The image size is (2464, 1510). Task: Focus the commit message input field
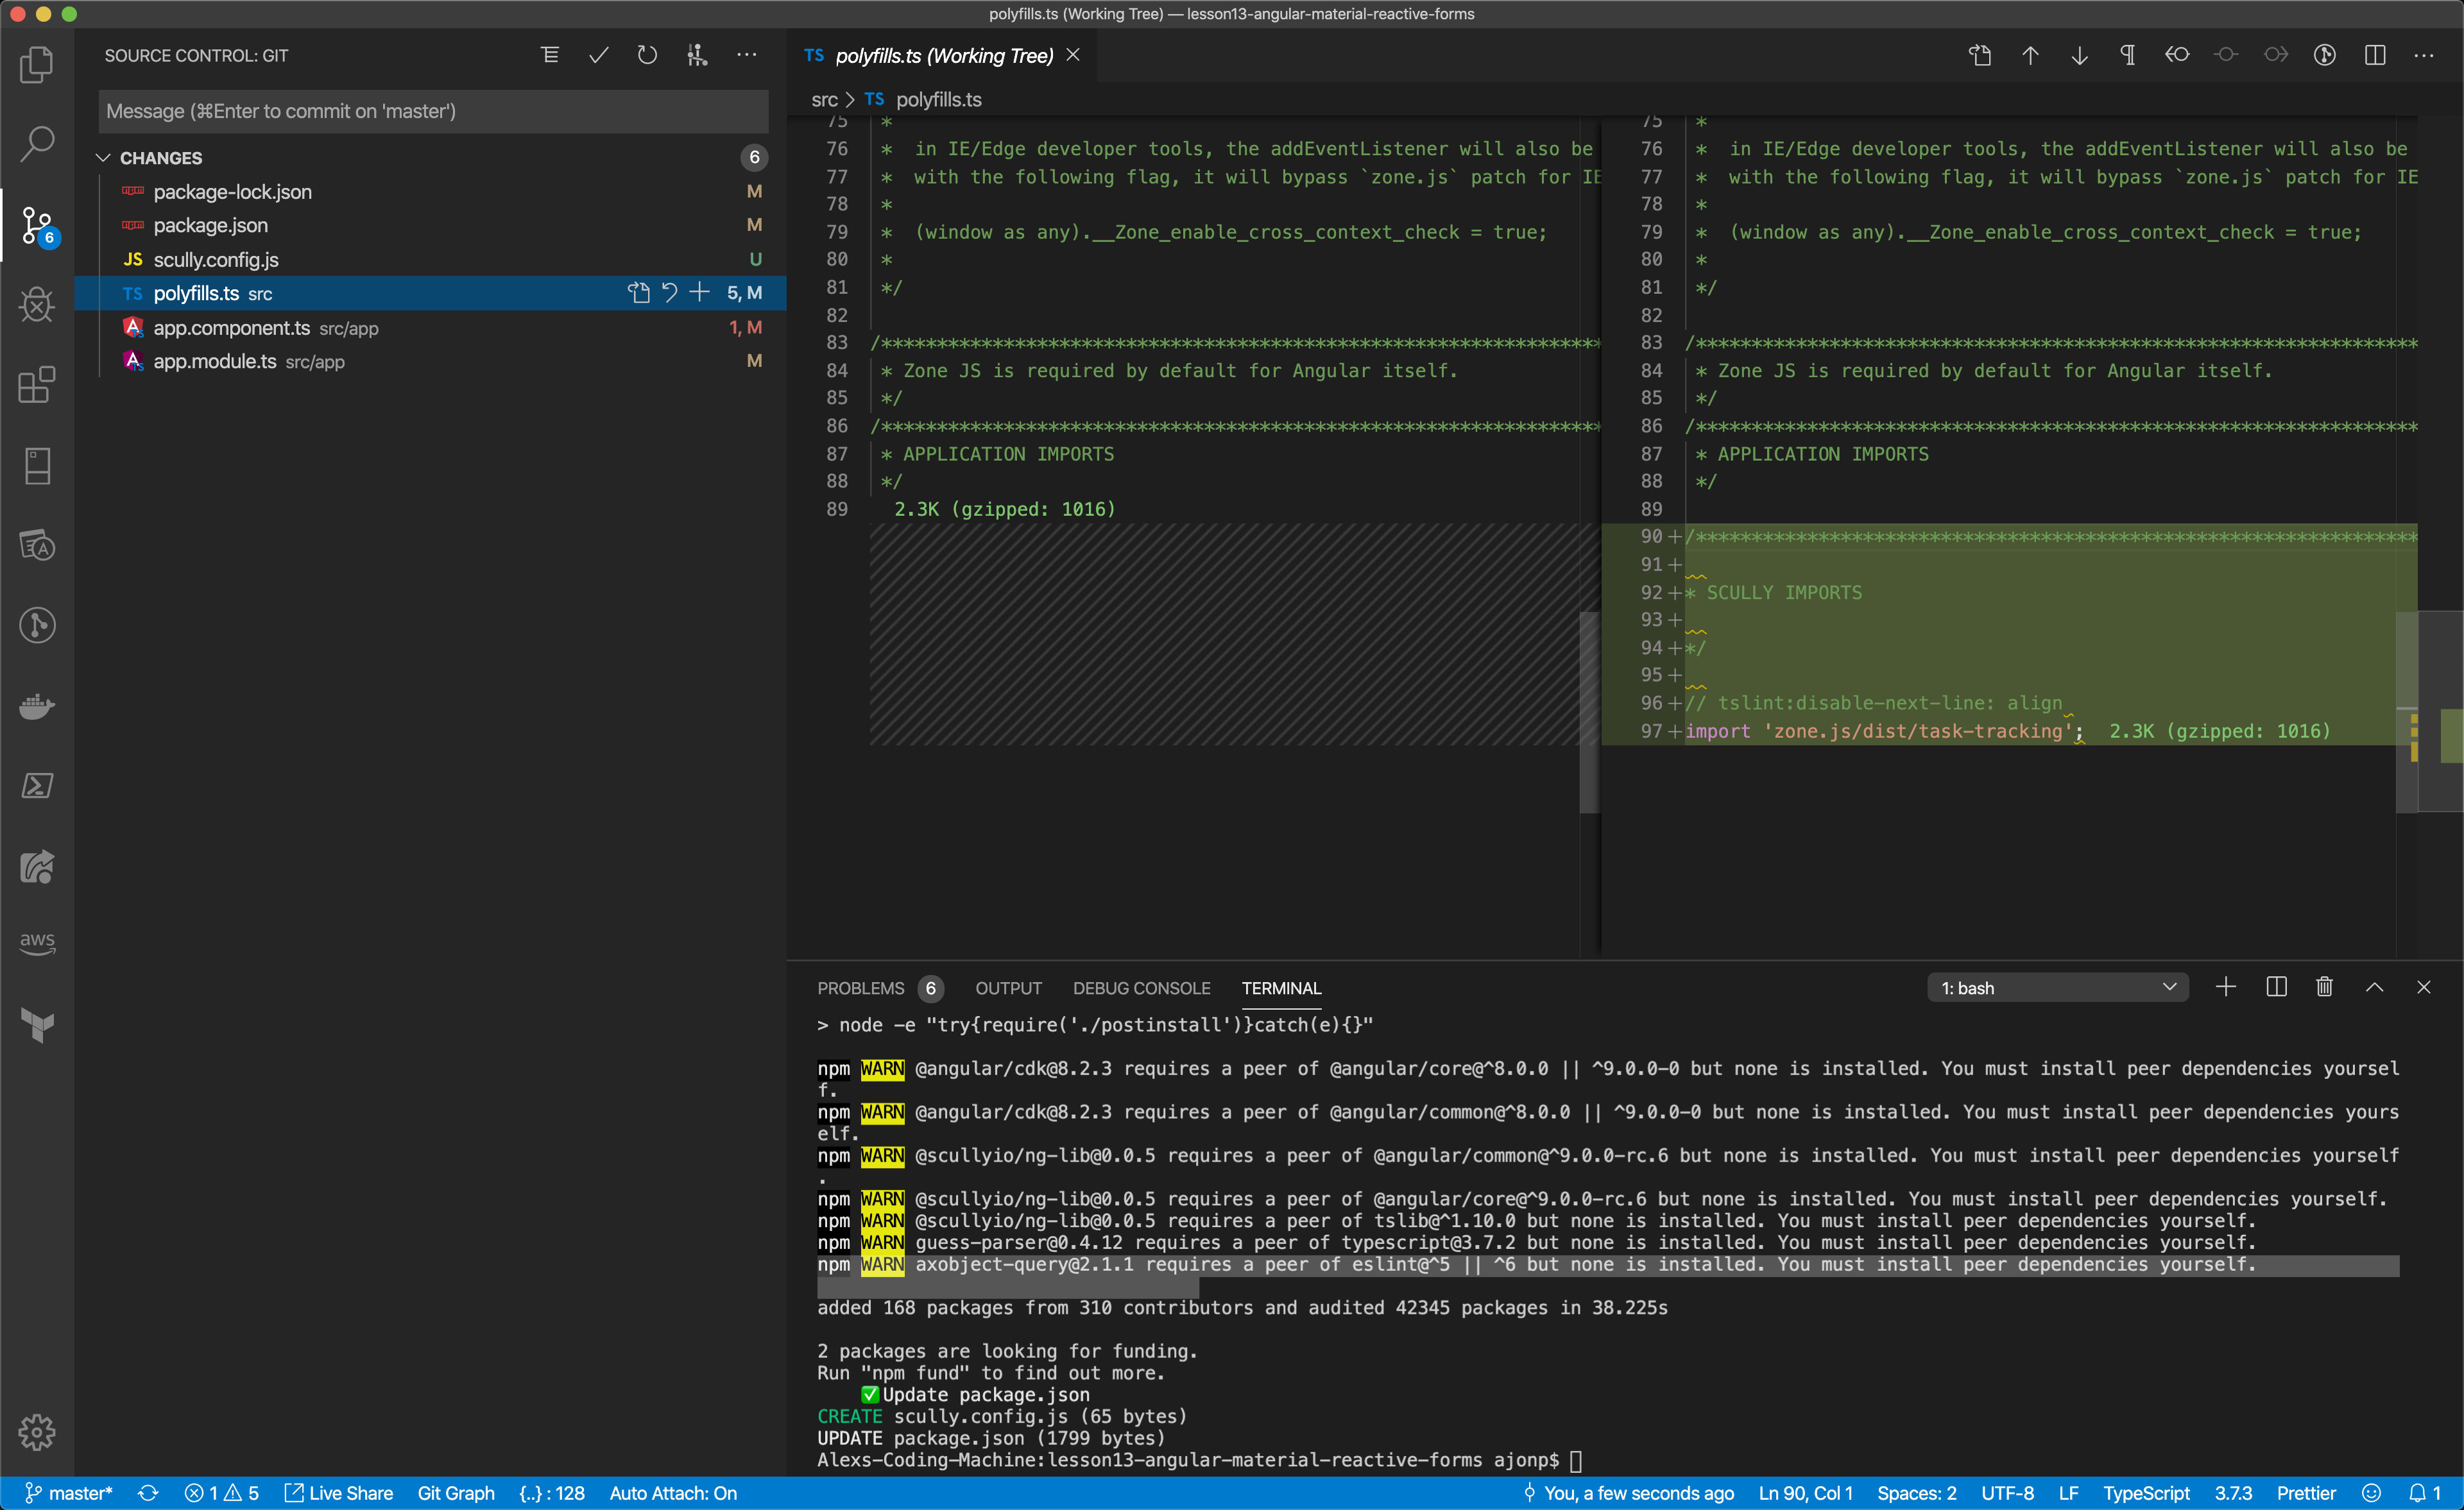[x=433, y=111]
